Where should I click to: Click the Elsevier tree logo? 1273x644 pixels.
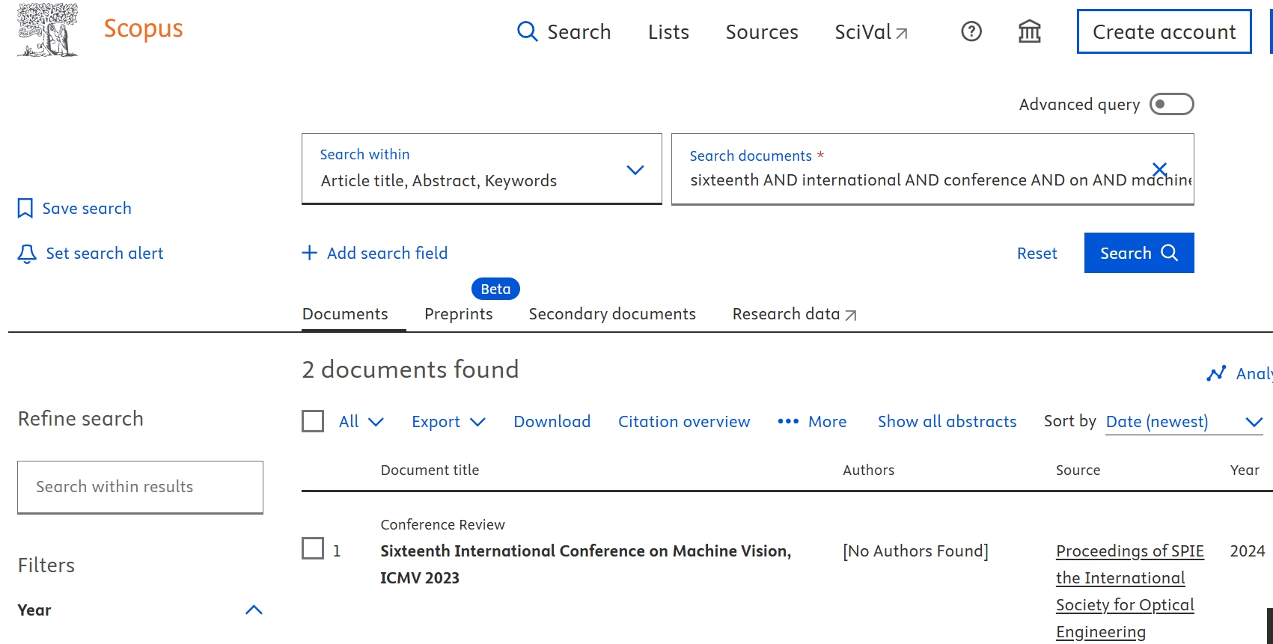coord(47,30)
